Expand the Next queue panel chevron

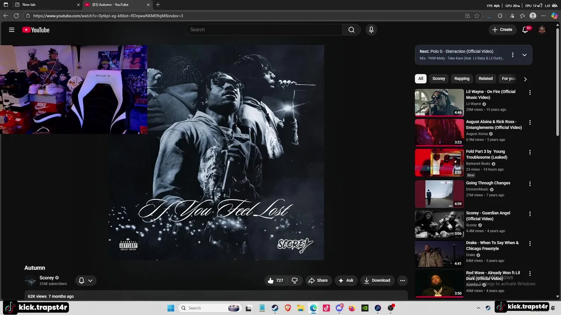coord(524,55)
